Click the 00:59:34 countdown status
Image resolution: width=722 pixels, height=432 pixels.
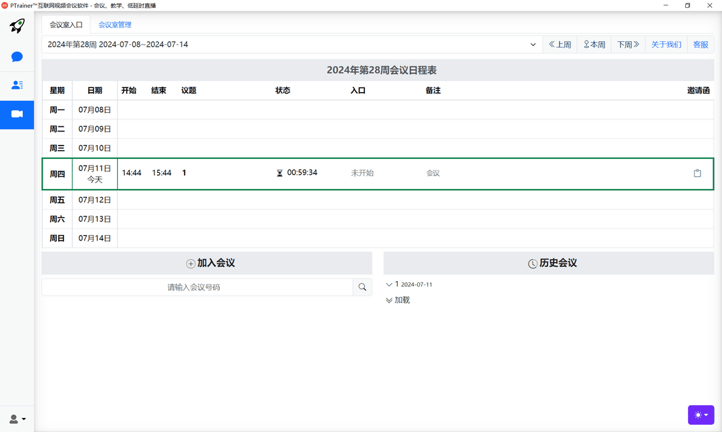point(297,172)
